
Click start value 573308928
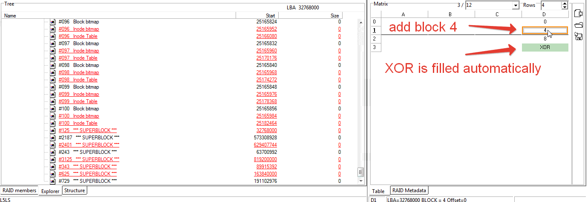click(x=265, y=138)
